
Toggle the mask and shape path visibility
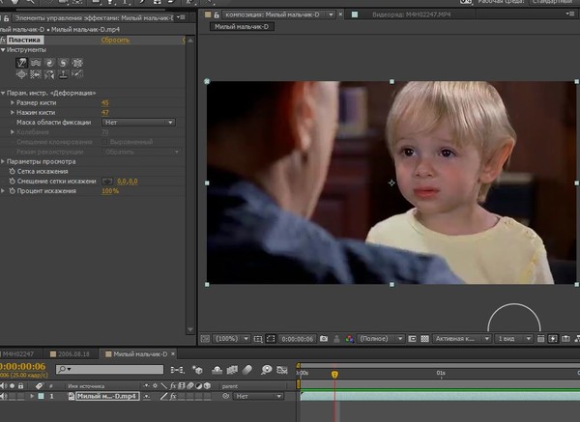[271, 339]
